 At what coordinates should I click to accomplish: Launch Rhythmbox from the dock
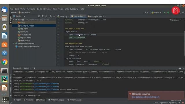click(x=4, y=27)
